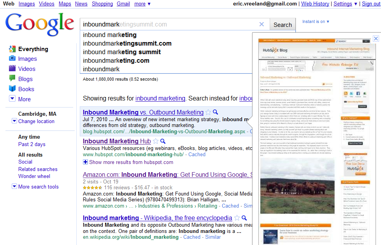The width and height of the screenshot is (381, 245).
Task: Click inside the search input field
Action: 167,24
